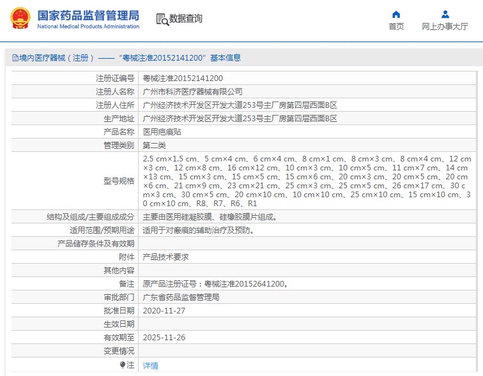Click the 注册人住所 address value
This screenshot has width=483, height=376.
(x=240, y=105)
